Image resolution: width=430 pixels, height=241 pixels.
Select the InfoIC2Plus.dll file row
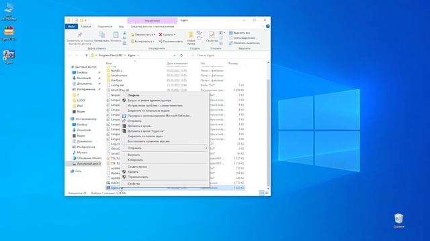coord(175,90)
